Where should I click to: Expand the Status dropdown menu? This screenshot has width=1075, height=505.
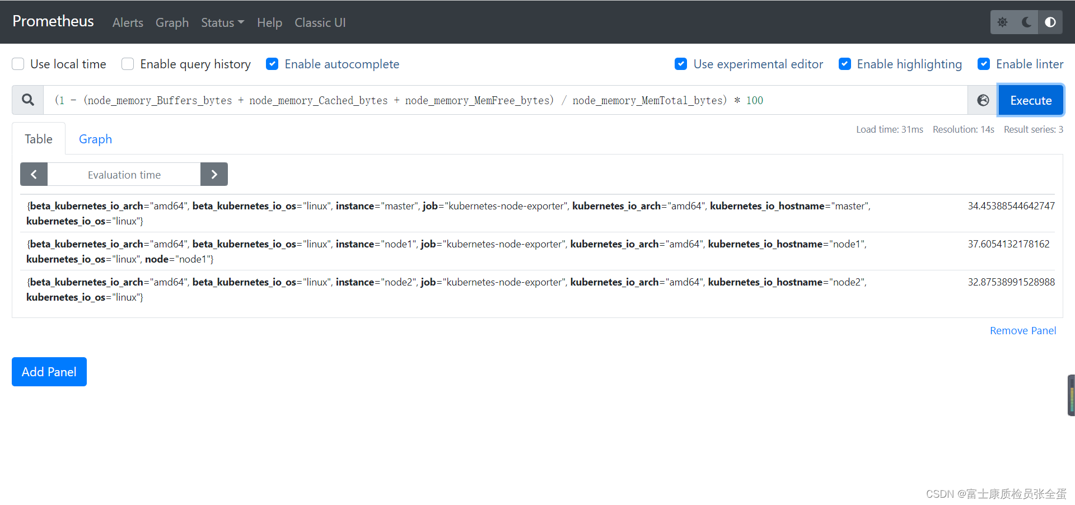[x=222, y=22]
